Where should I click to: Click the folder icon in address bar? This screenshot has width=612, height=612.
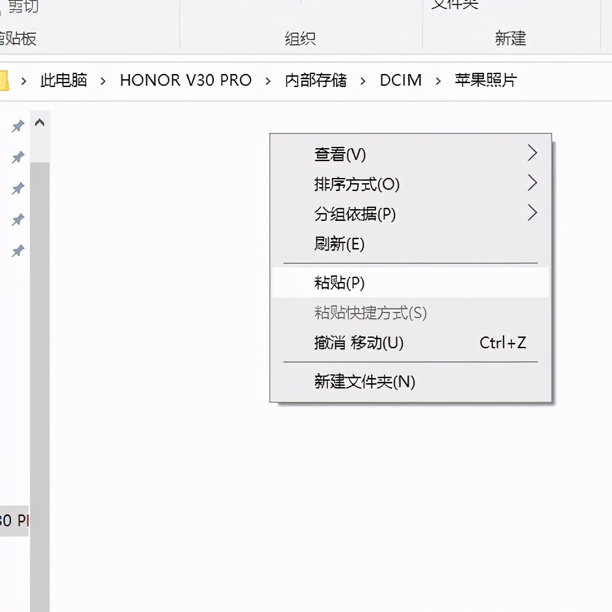click(x=4, y=81)
